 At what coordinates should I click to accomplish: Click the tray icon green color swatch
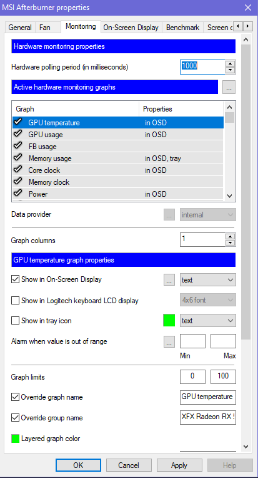point(169,321)
